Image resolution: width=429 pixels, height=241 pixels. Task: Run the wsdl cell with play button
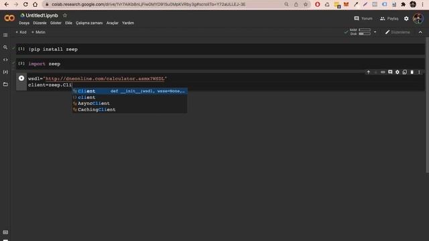pyautogui.click(x=21, y=78)
